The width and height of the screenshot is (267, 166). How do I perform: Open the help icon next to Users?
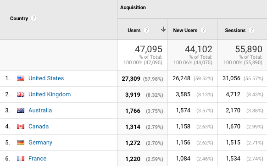click(146, 30)
